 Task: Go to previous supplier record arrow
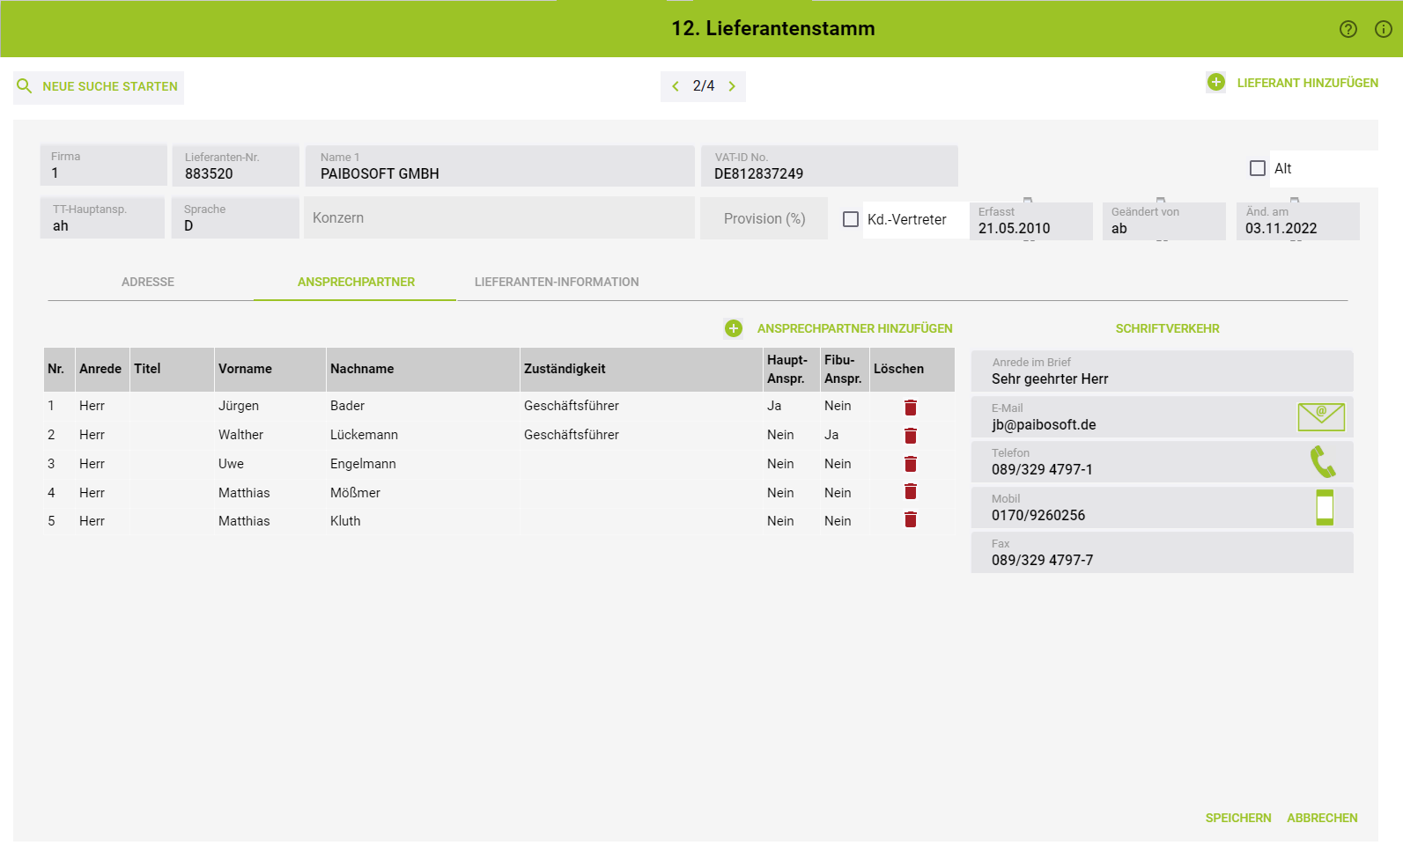click(x=676, y=86)
